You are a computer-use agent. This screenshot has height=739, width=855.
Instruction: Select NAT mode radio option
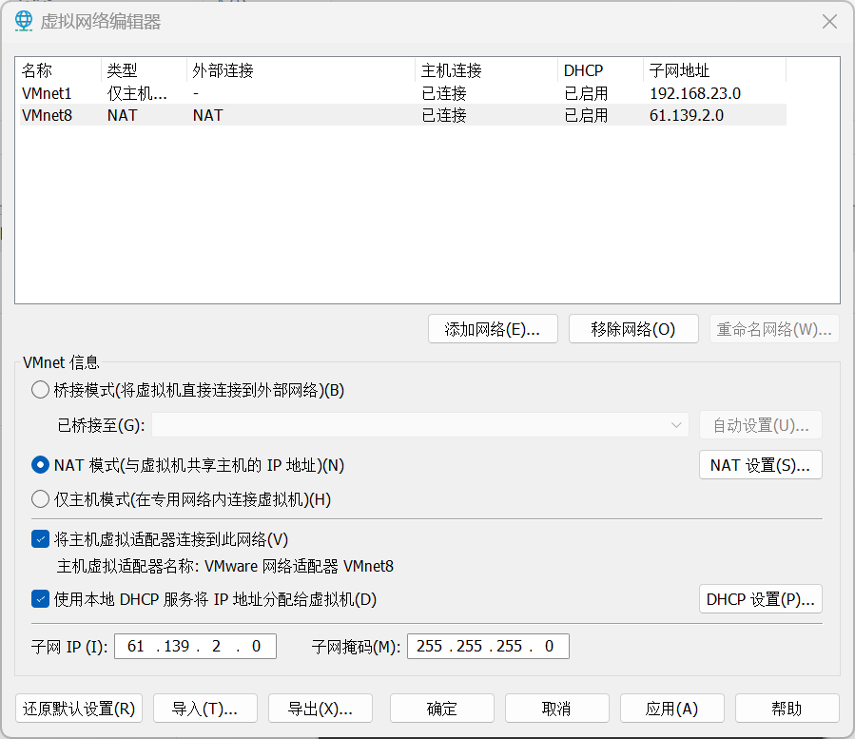coord(40,465)
